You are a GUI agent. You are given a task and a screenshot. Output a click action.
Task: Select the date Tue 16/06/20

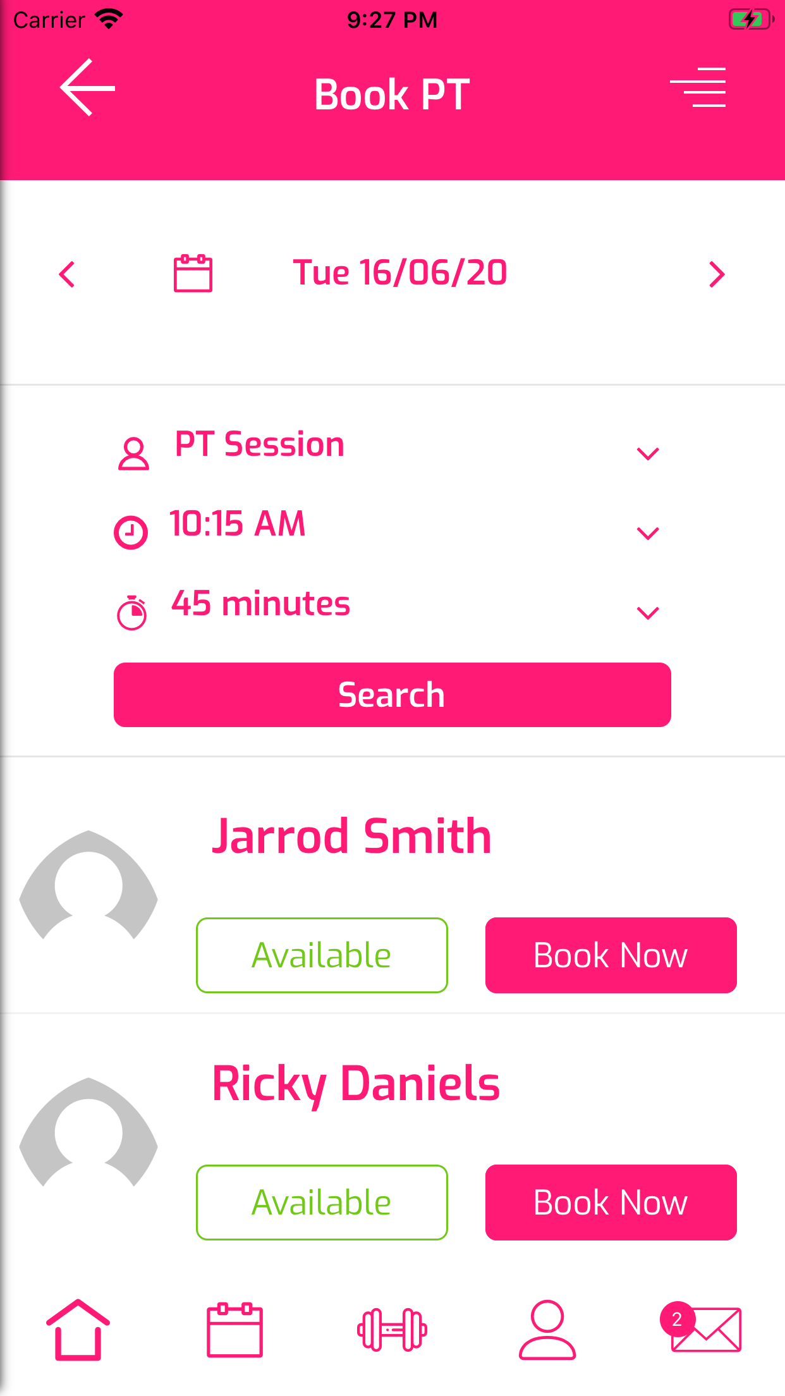(399, 273)
